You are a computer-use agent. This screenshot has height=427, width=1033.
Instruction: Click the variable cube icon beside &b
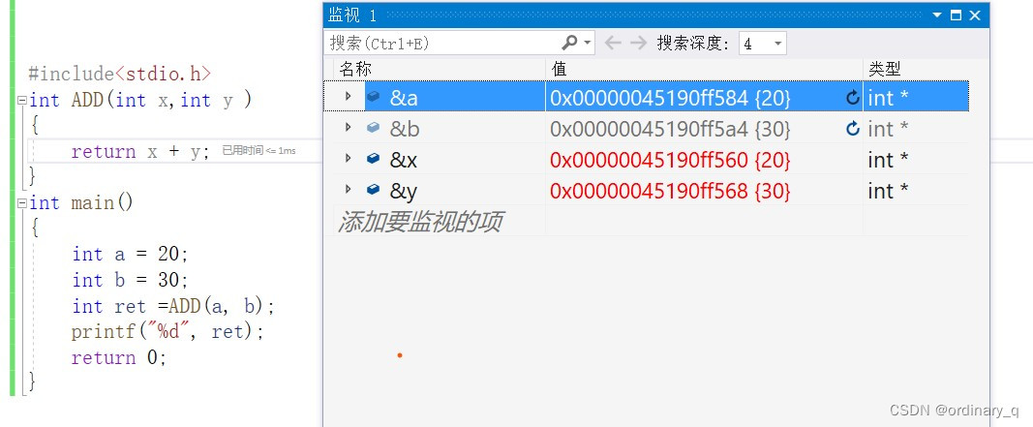point(373,128)
